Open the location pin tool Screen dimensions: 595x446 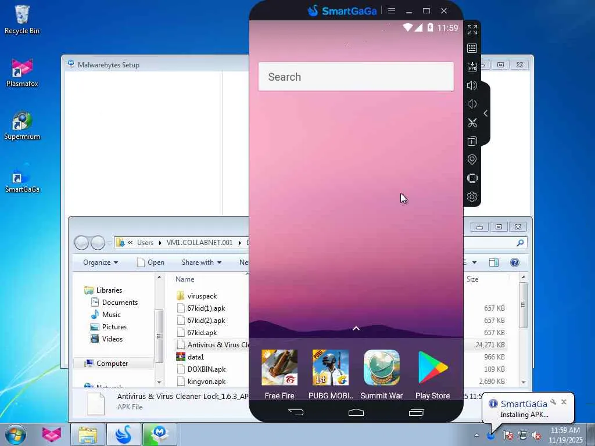tap(472, 160)
